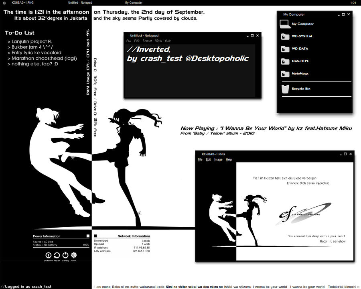
Task: Click the Download value '3.0 KB'
Action: (146, 241)
